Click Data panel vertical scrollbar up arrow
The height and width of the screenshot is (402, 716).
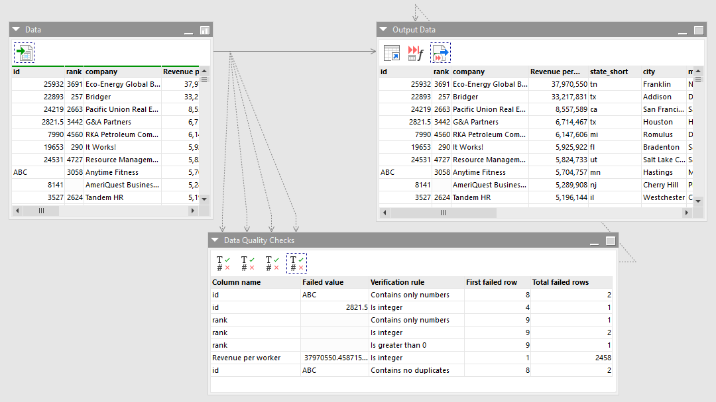point(204,71)
